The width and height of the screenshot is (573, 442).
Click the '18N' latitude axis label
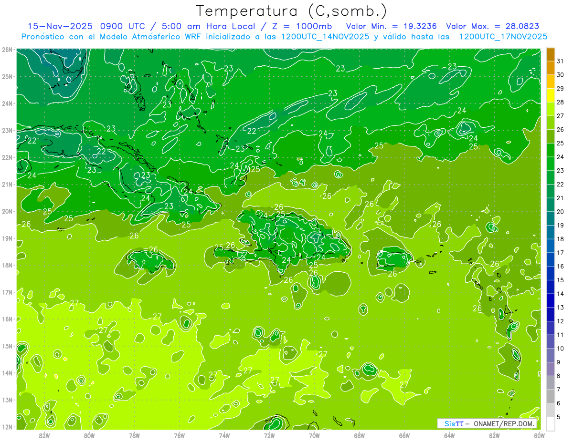point(7,265)
